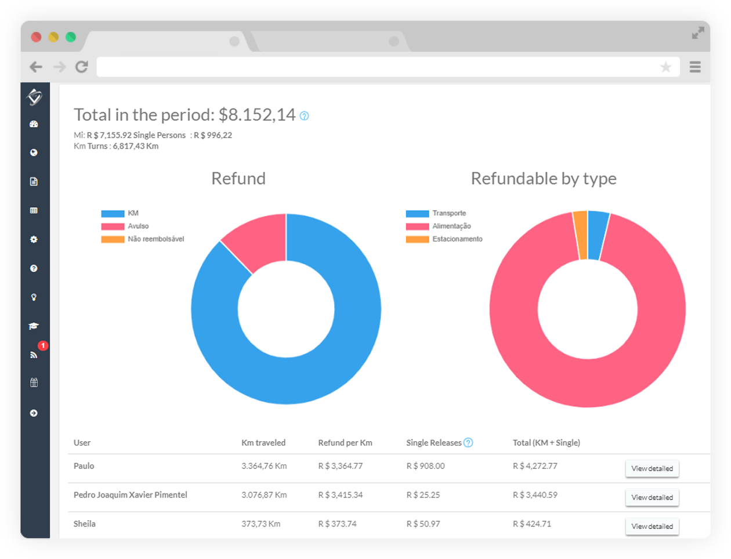Screen dimensions: 731x559
Task: Click the browser address bar
Action: point(377,67)
